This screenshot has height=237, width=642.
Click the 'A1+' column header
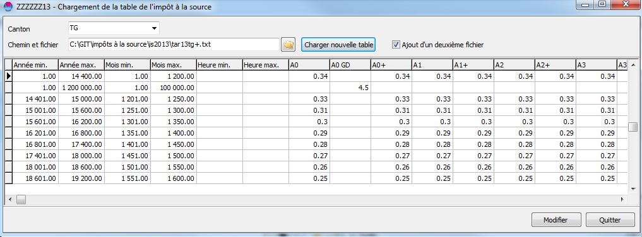click(x=473, y=65)
